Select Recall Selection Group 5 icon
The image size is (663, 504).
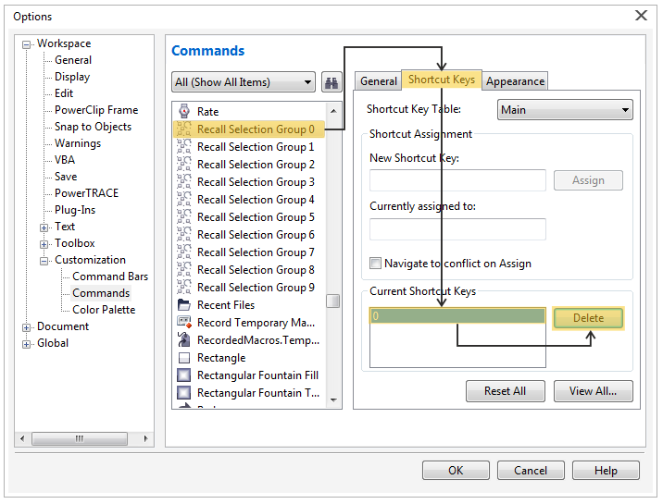(x=184, y=216)
